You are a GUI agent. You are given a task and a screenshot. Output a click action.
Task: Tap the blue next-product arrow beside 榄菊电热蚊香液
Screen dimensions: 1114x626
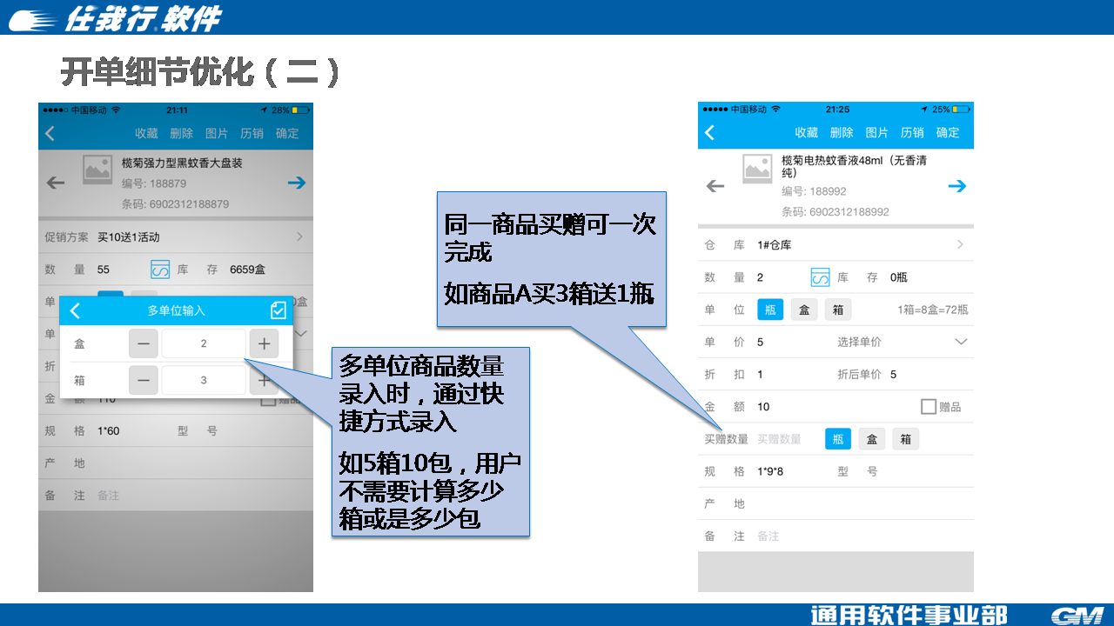[x=957, y=186]
